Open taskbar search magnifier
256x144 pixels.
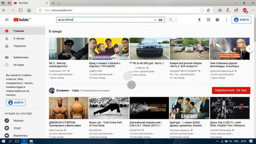[x=10, y=141]
